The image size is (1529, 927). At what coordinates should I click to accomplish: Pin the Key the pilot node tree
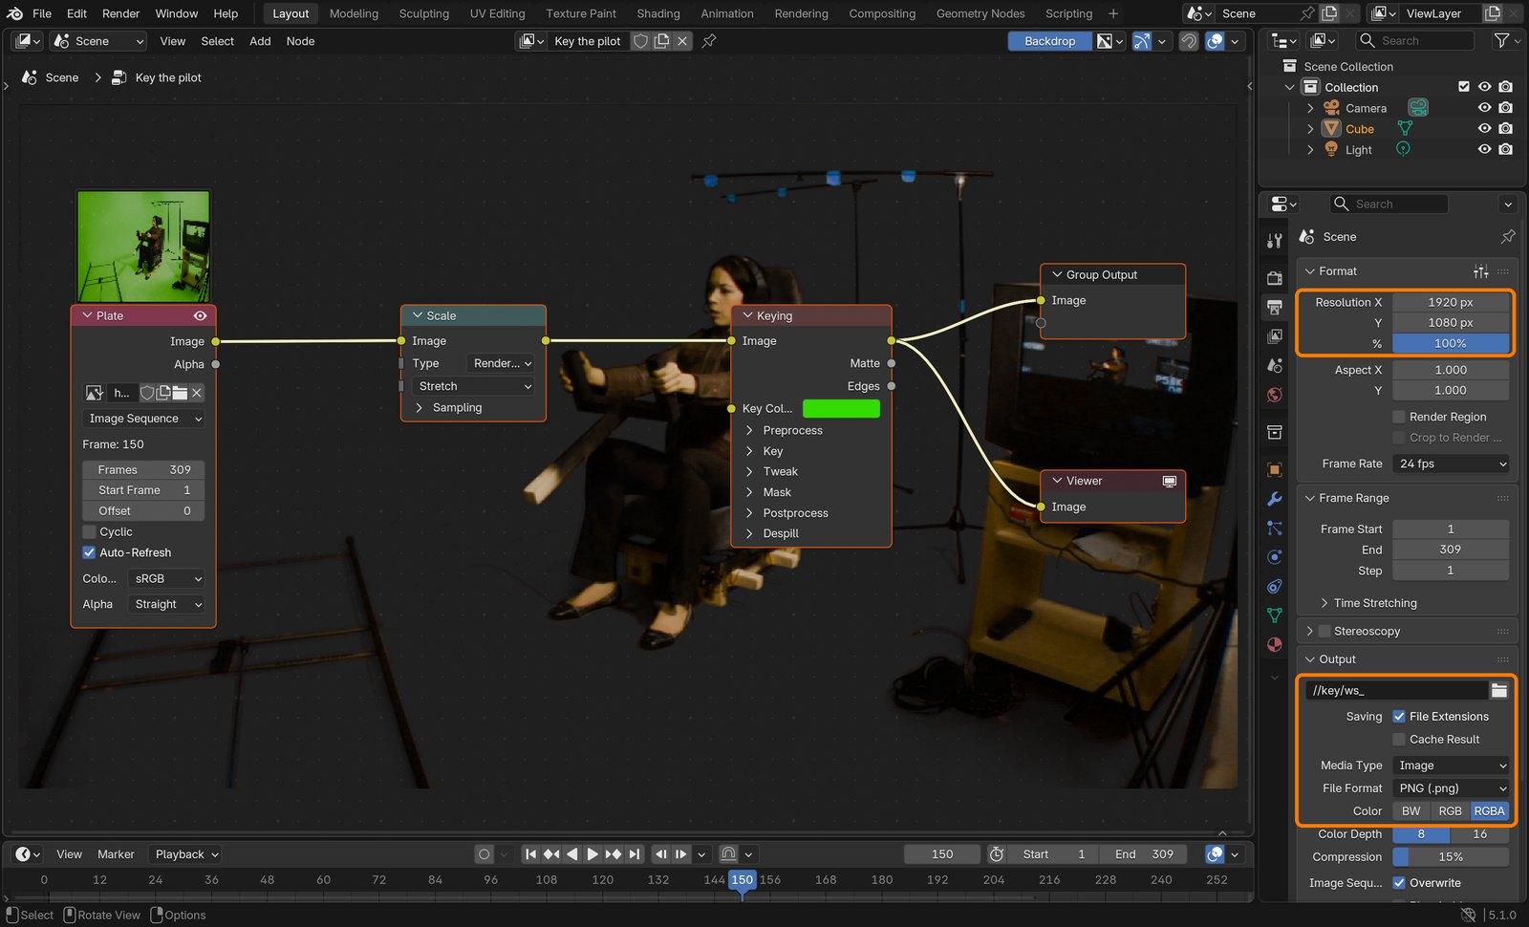pos(709,41)
